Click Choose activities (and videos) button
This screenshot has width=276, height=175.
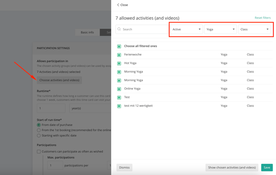pyautogui.click(x=59, y=80)
